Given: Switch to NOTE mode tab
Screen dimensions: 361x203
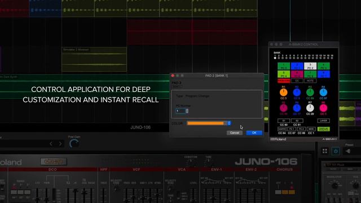Looking at the screenshot, I should click(310, 81).
